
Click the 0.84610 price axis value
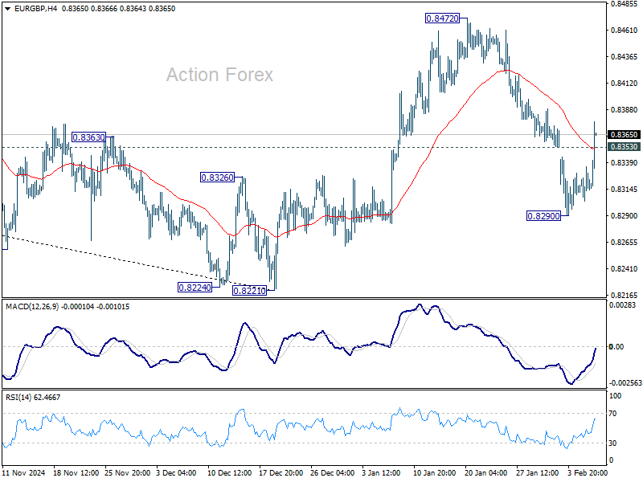tap(625, 30)
